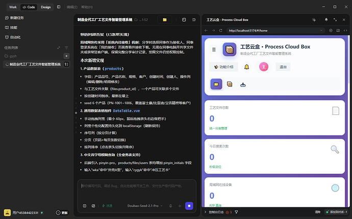This screenshot has height=219, width=352.
Task: Open the Doubao-Seed-2.1-Pro model dropdown
Action: (x=145, y=206)
